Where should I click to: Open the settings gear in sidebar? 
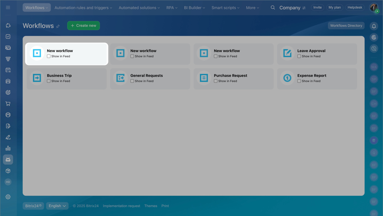click(8, 197)
